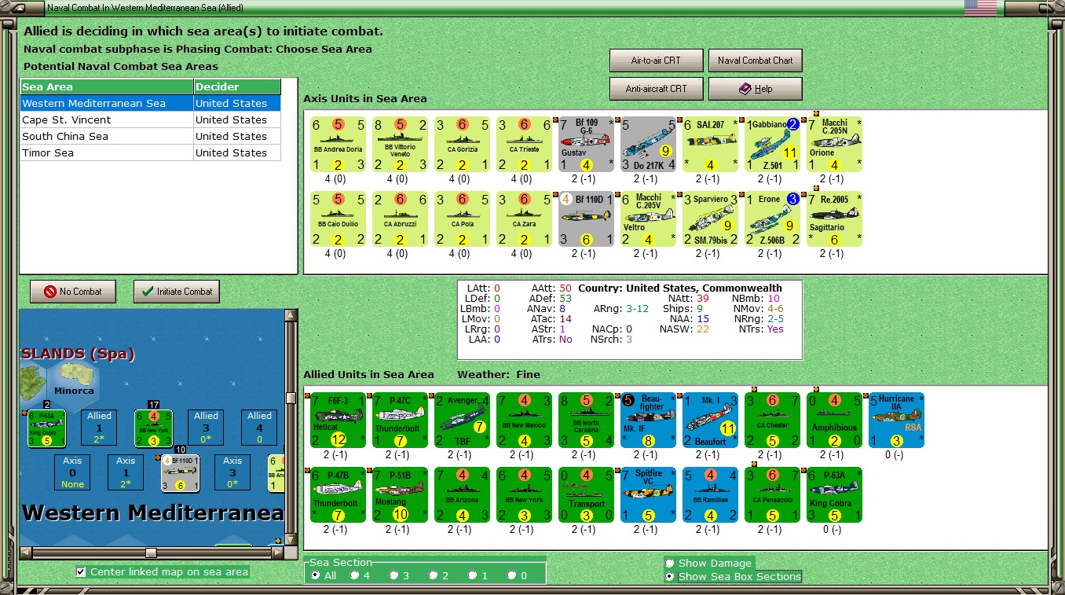The width and height of the screenshot is (1065, 595).
Task: Select the Amphibious unit counter
Action: point(834,421)
